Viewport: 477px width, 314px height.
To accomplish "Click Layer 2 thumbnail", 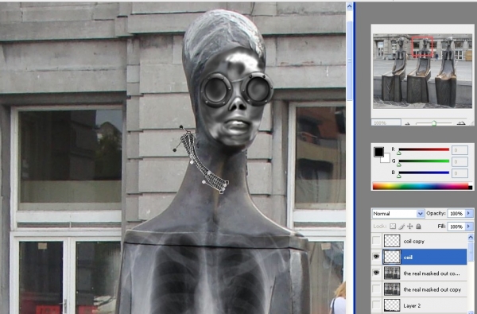I will pos(392,305).
